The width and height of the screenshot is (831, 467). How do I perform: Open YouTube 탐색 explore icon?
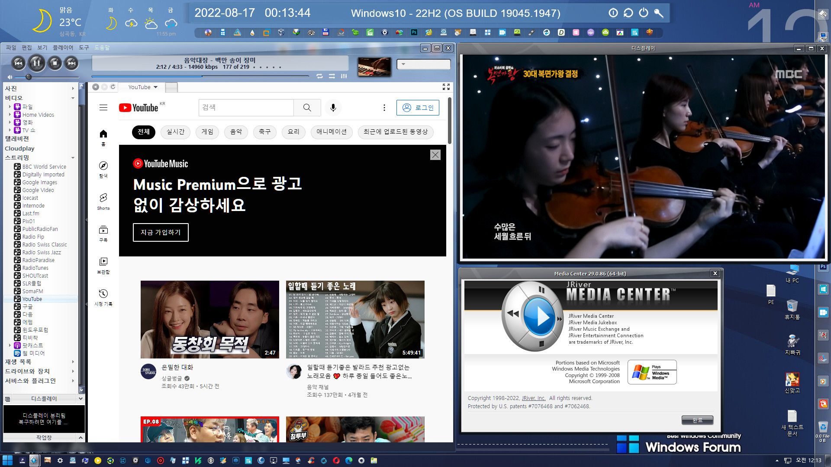(103, 170)
